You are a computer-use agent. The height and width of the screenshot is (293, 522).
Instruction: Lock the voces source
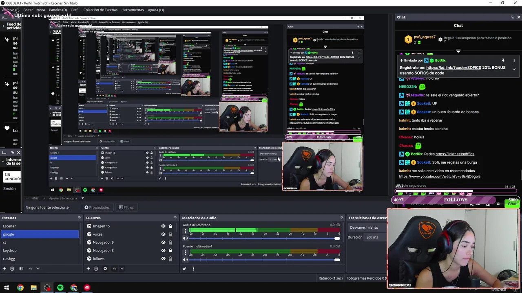(170, 234)
